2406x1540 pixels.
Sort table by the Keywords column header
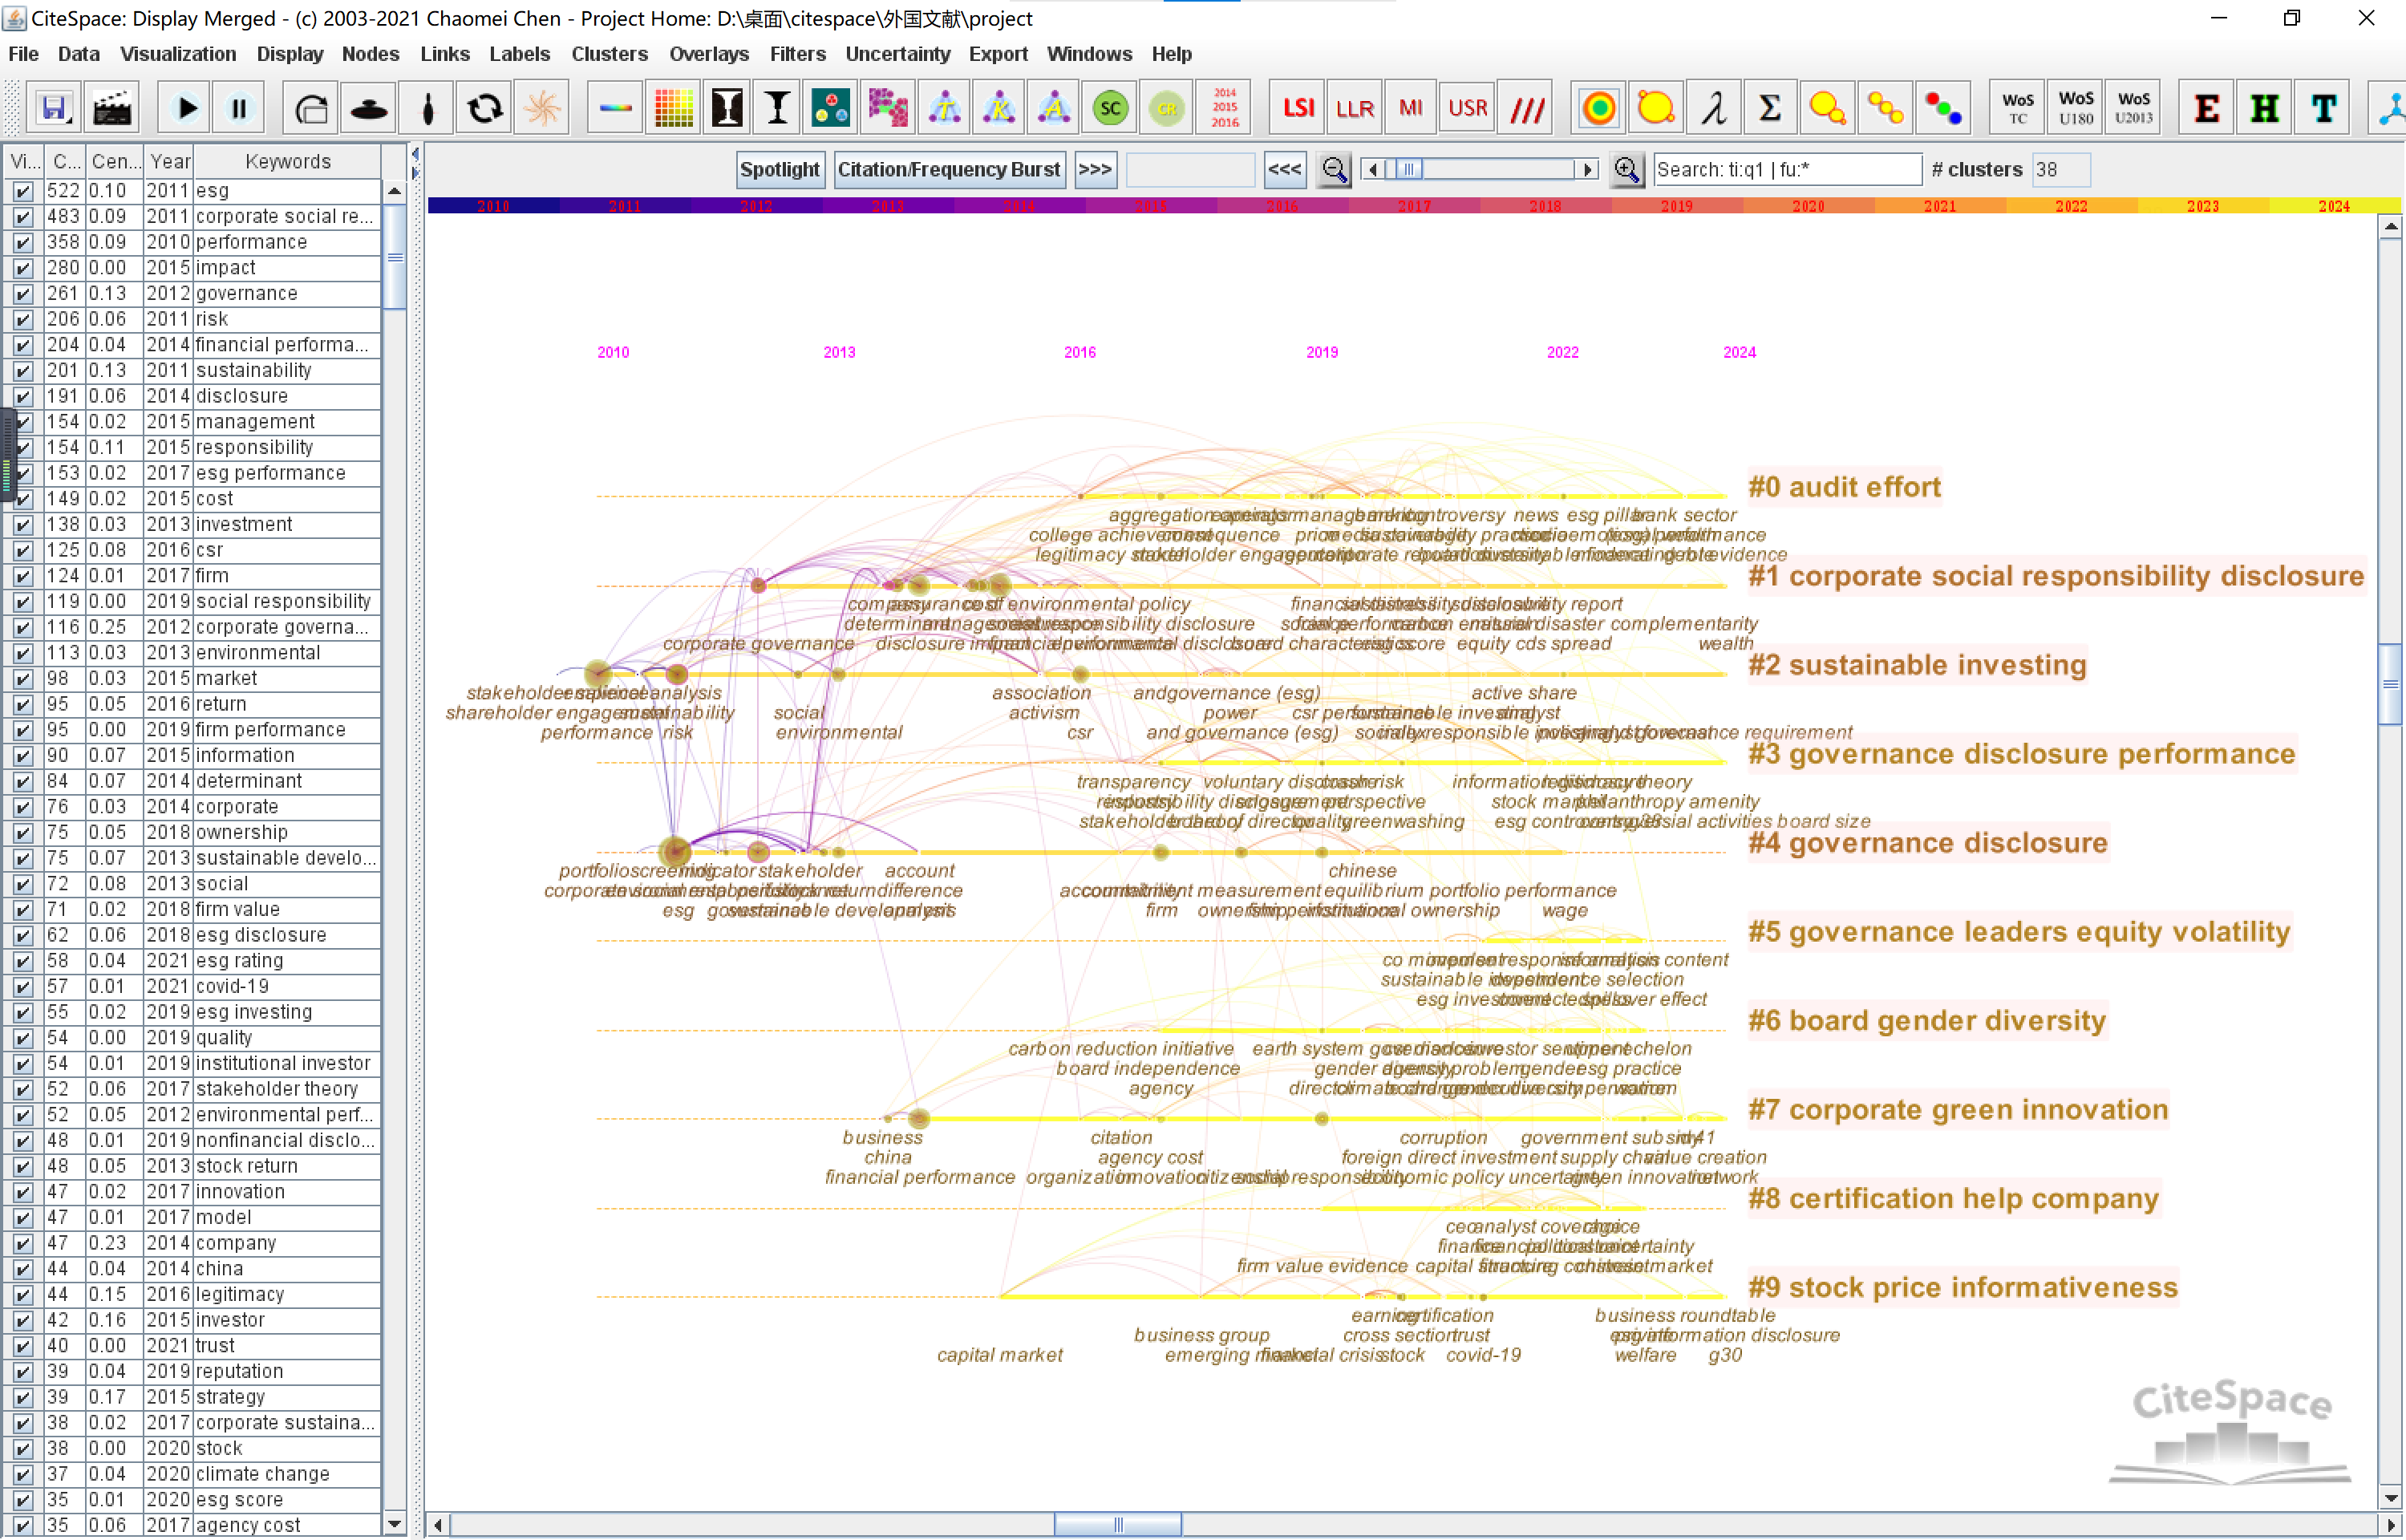[x=287, y=161]
